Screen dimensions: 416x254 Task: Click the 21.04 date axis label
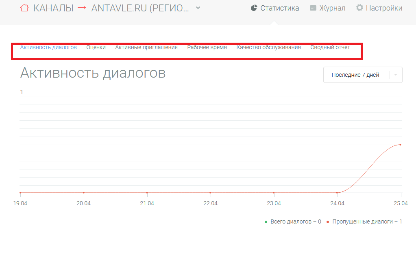click(x=147, y=203)
